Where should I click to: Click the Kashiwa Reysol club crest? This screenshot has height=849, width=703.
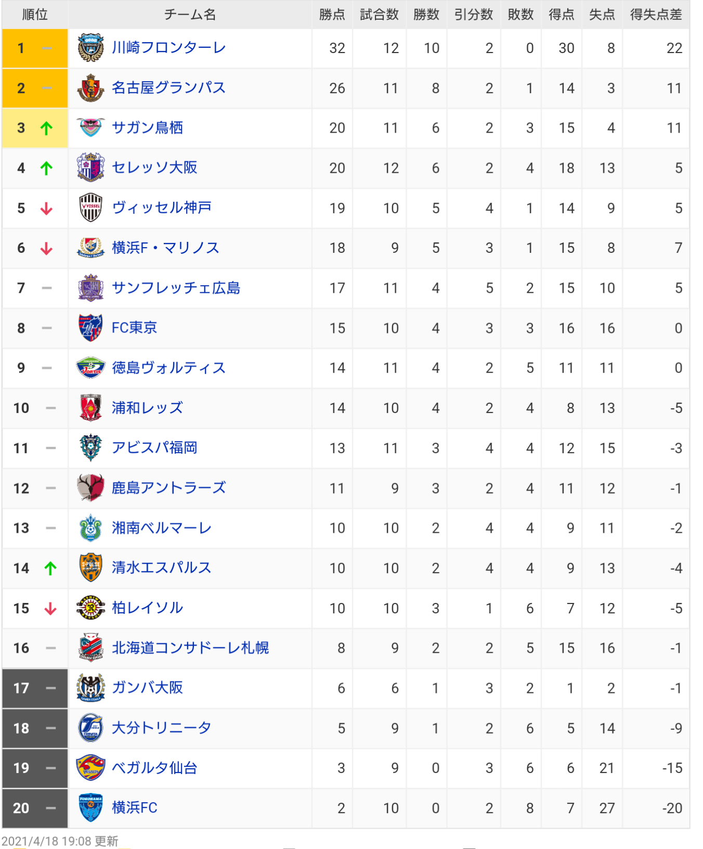[90, 608]
